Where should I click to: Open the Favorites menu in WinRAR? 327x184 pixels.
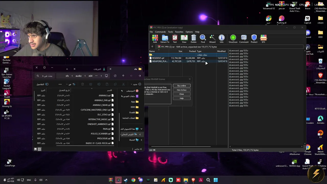[x=179, y=32]
